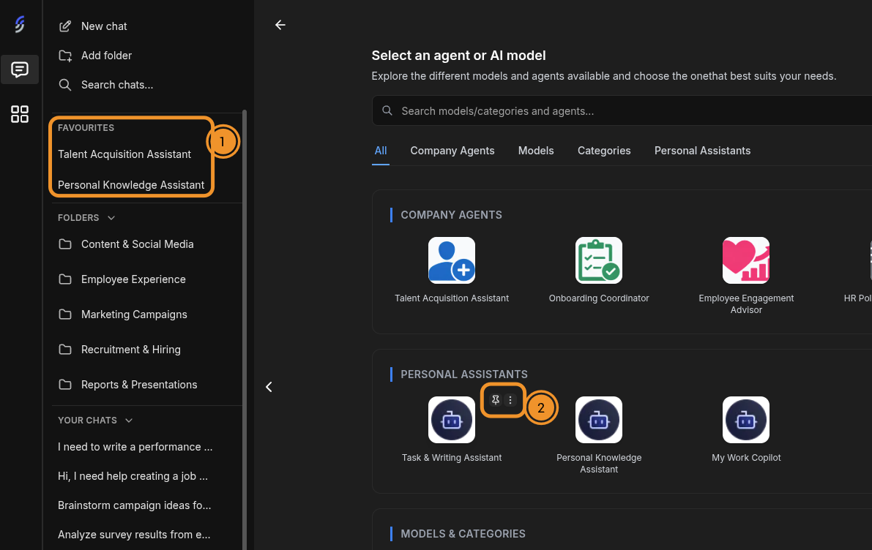
Task: Collapse the sidebar using the left chevron
Action: 269,386
